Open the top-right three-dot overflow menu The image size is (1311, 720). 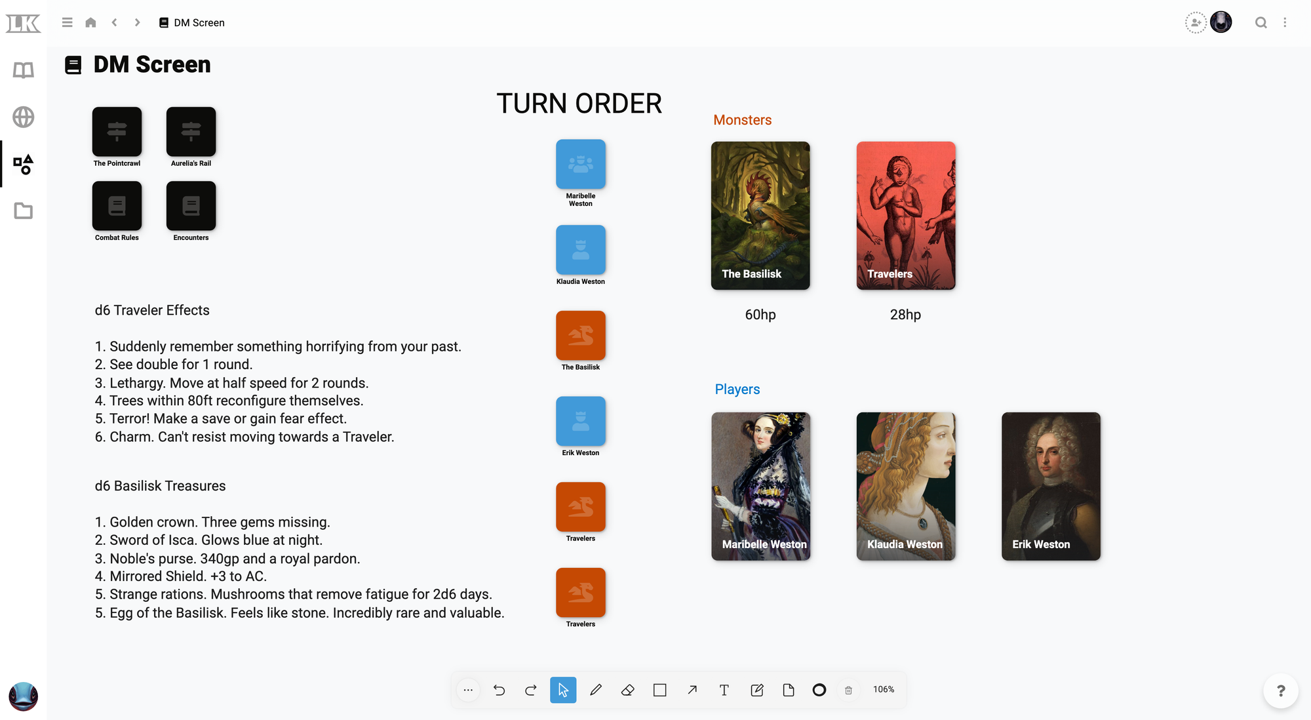pyautogui.click(x=1285, y=22)
